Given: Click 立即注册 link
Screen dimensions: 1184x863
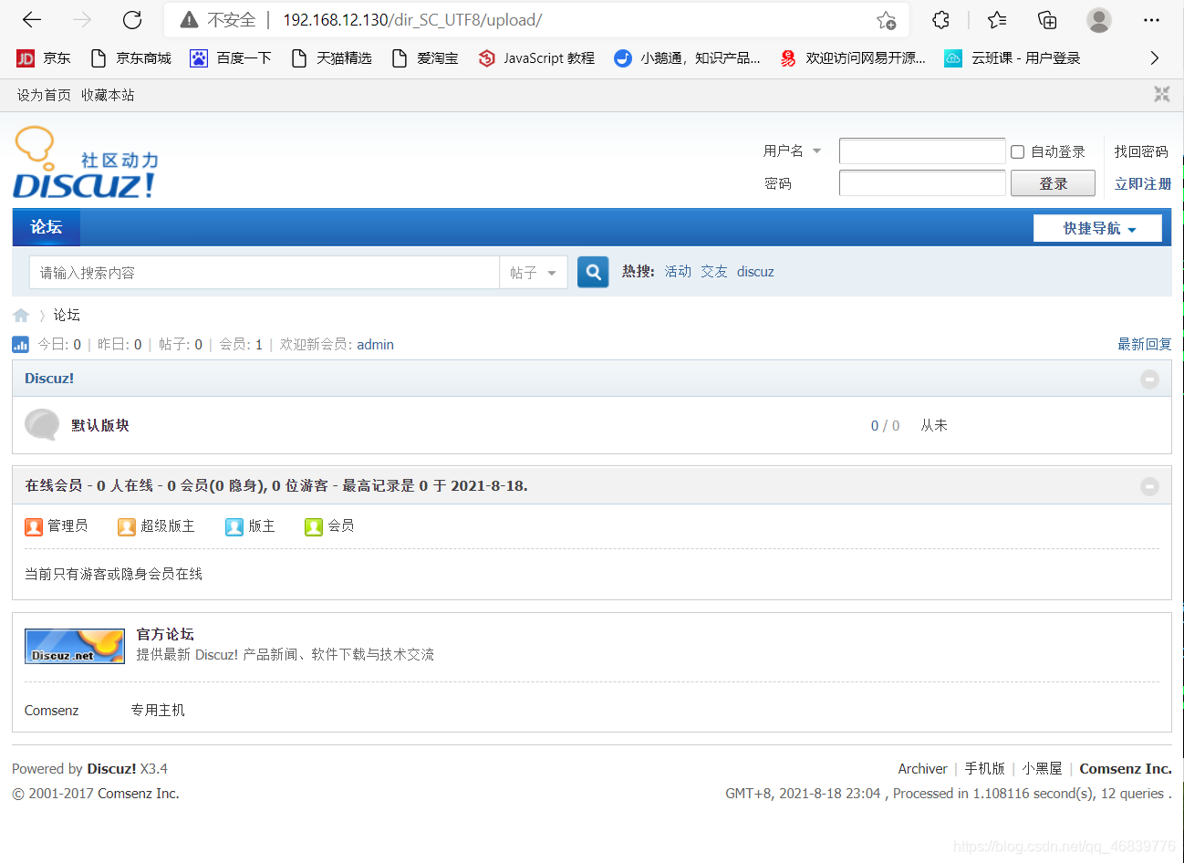Looking at the screenshot, I should (x=1143, y=183).
